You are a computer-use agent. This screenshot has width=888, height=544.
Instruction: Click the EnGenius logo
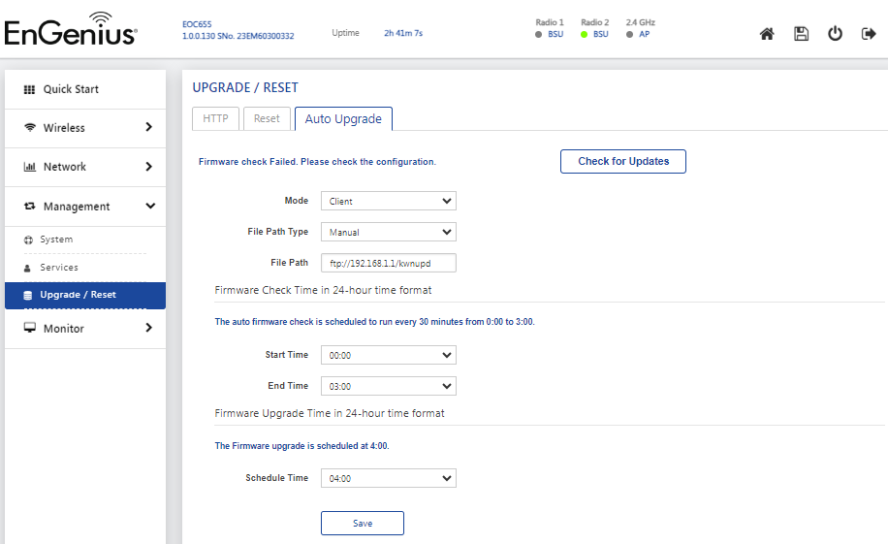point(71,29)
